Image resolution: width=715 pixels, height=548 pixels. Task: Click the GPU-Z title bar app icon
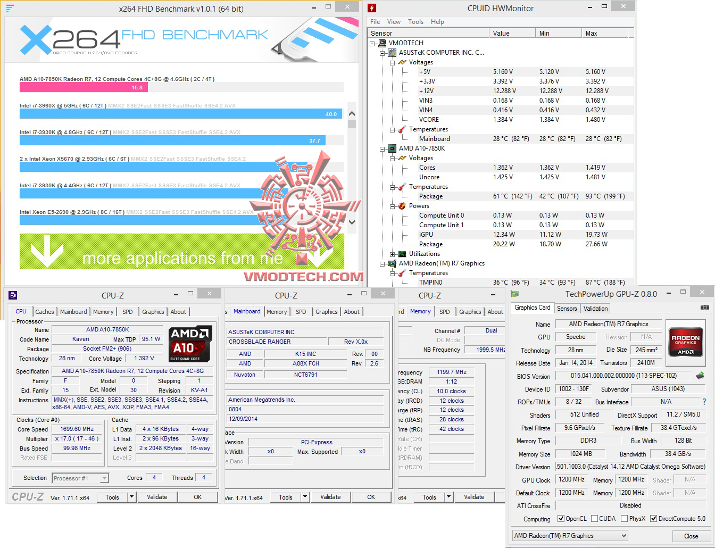[x=515, y=294]
